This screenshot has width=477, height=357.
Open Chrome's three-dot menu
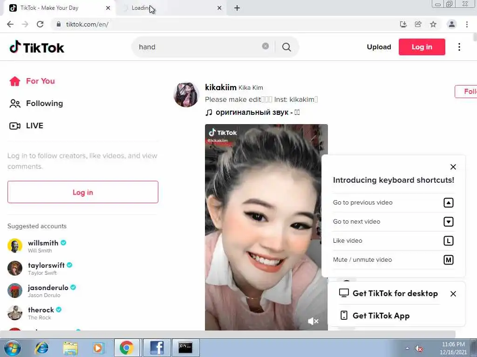pyautogui.click(x=467, y=24)
